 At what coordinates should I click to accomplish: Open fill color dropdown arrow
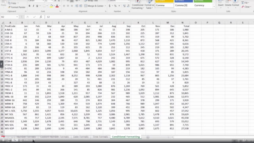pyautogui.click(x=54, y=6)
